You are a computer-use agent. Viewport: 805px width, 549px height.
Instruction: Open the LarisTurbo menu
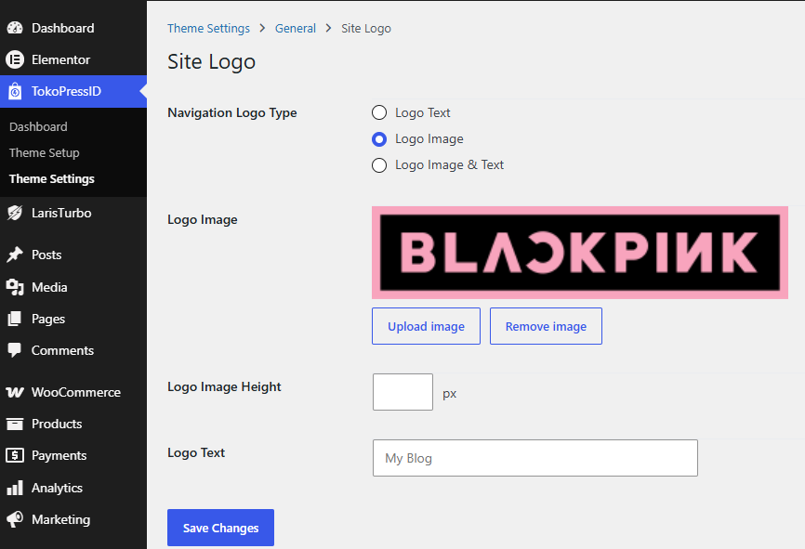[73, 213]
